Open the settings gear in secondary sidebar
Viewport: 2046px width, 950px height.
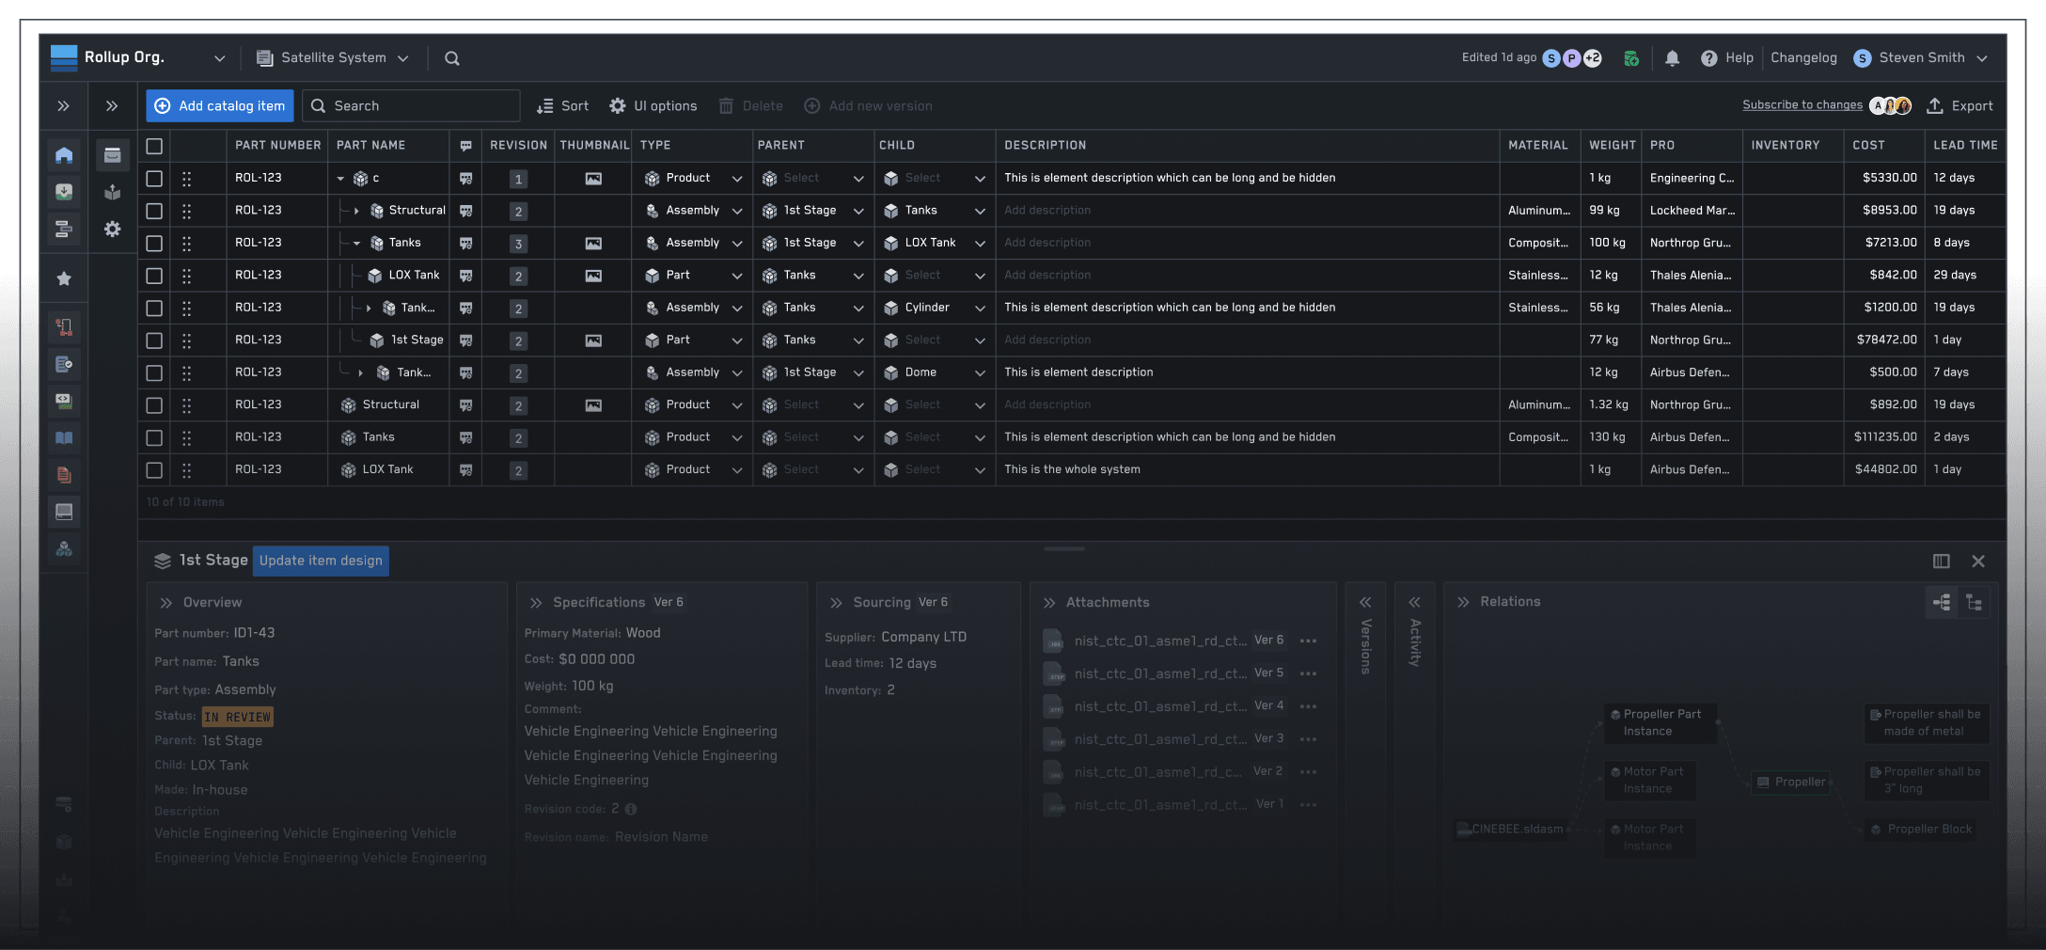112,229
